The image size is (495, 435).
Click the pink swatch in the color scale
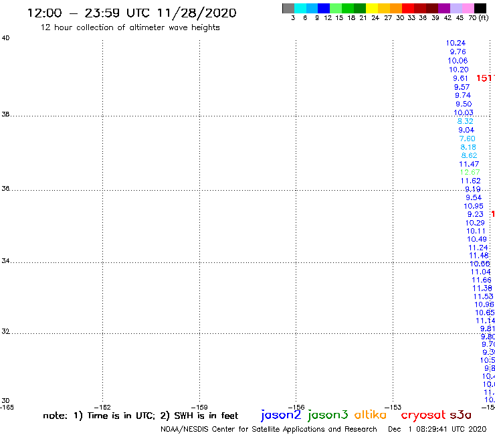(468, 8)
